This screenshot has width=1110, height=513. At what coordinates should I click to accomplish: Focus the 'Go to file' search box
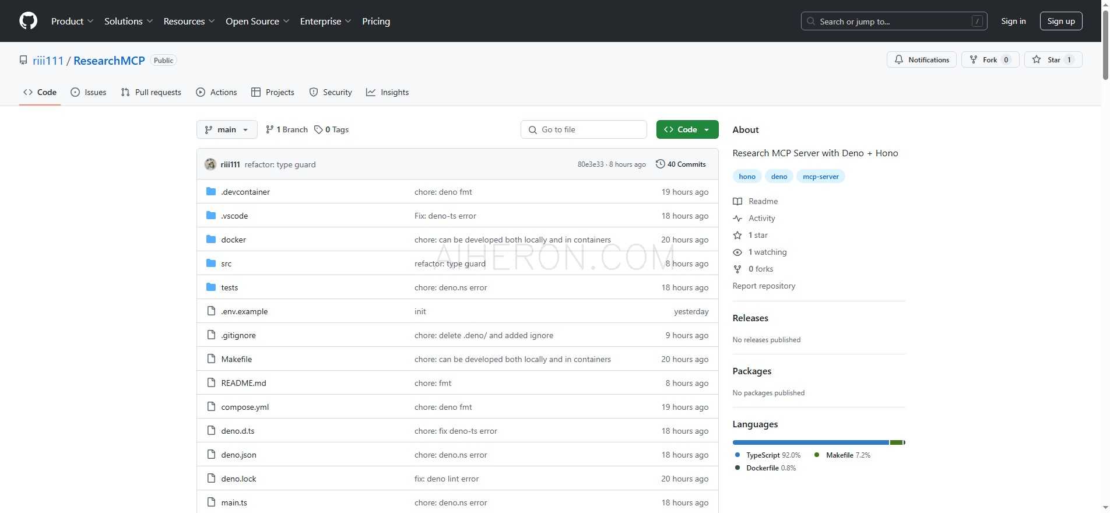[584, 129]
